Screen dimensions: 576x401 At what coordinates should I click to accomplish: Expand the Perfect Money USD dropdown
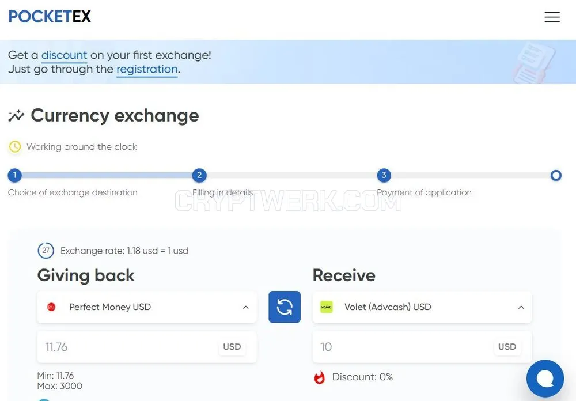[147, 307]
